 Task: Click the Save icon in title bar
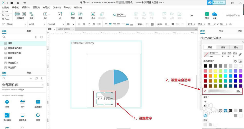(12, 3)
